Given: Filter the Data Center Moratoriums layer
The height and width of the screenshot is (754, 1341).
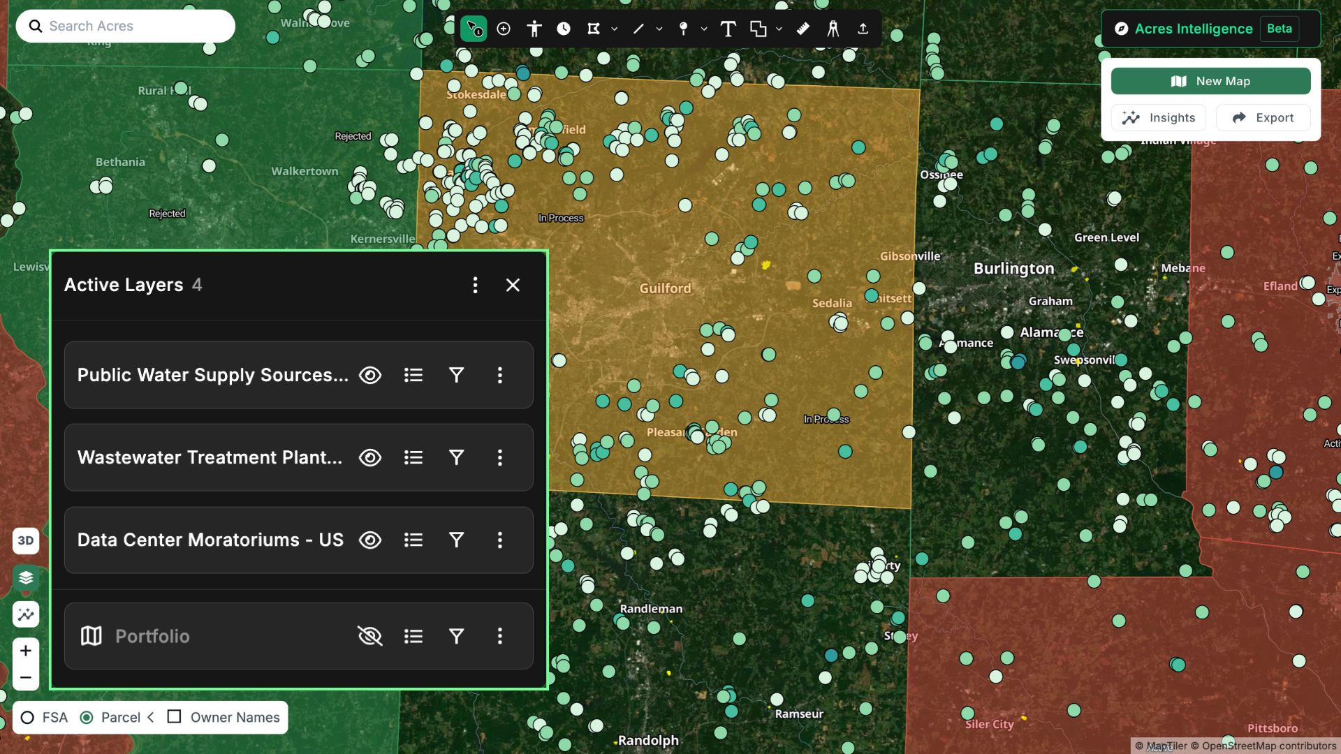Looking at the screenshot, I should (457, 540).
